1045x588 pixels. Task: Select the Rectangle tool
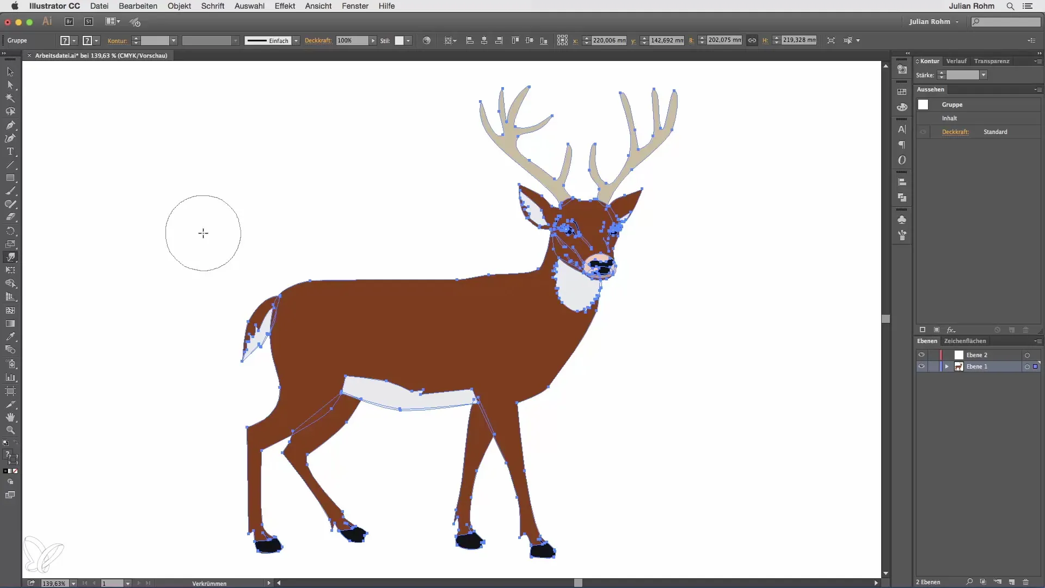pos(10,178)
